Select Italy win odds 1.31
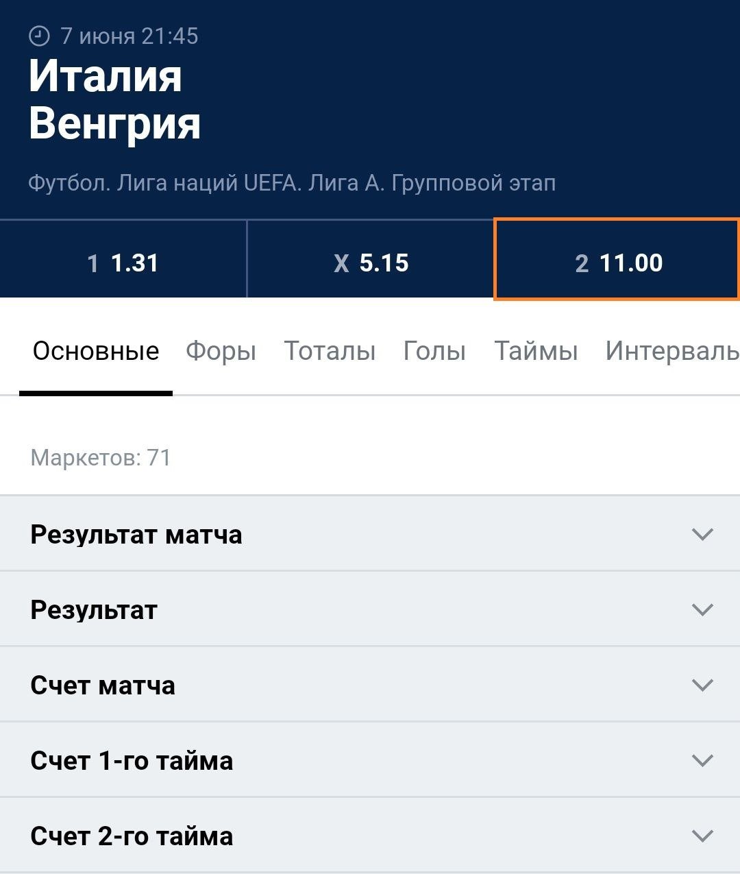The height and width of the screenshot is (874, 740). coord(123,263)
